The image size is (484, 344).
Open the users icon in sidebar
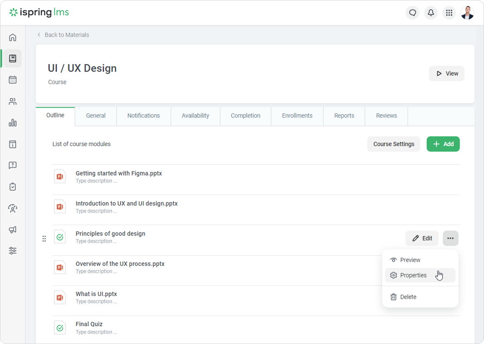[13, 102]
